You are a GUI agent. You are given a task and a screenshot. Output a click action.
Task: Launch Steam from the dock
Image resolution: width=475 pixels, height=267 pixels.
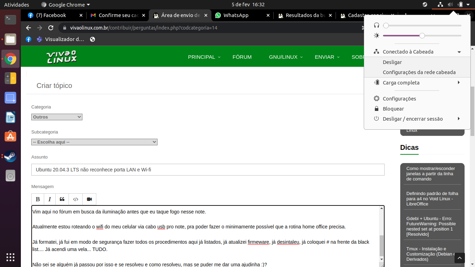click(x=10, y=156)
